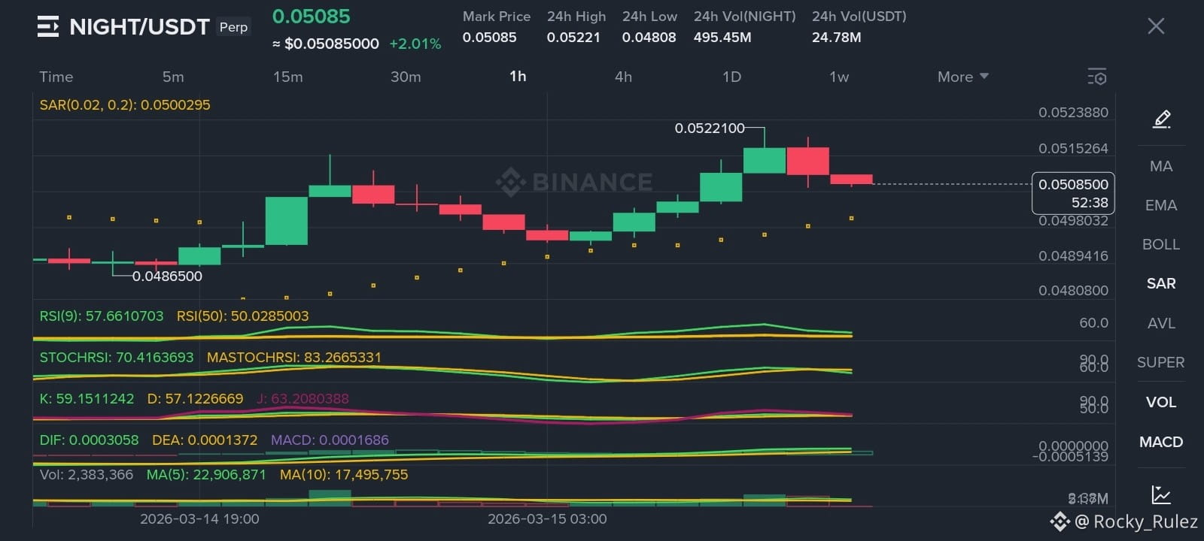Toggle the BOLL indicator
This screenshot has width=1204, height=541.
(x=1161, y=244)
